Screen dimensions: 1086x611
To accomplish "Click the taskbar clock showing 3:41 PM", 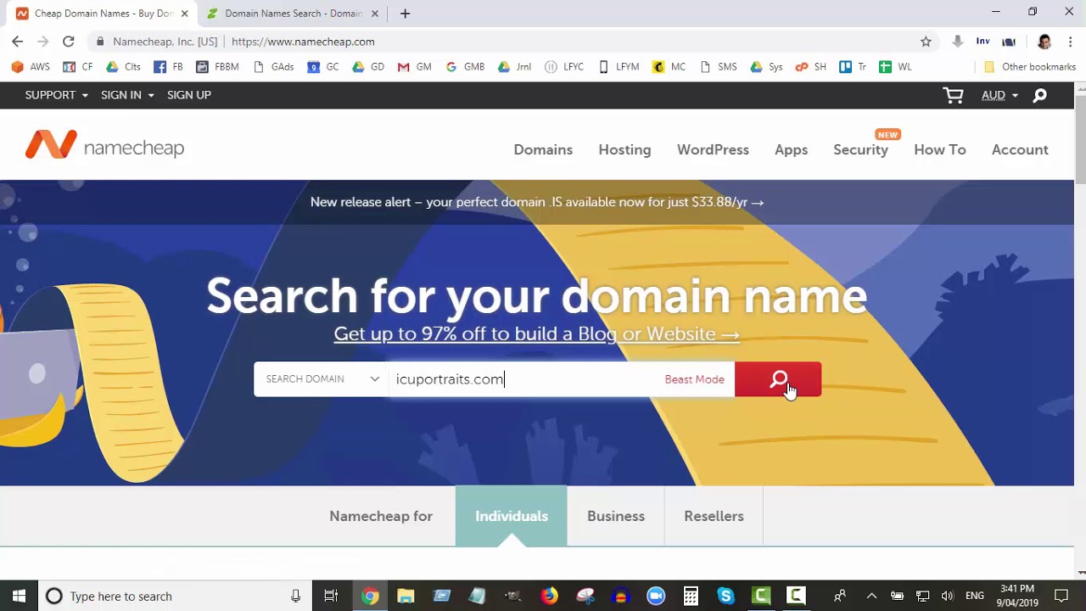I will pyautogui.click(x=1017, y=596).
